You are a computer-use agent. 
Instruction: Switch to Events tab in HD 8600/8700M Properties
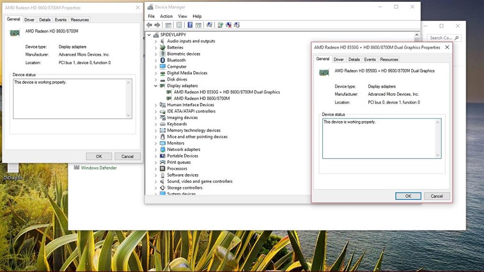coord(60,20)
